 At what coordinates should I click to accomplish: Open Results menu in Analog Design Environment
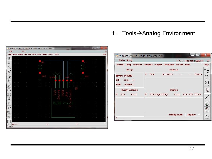(179, 65)
